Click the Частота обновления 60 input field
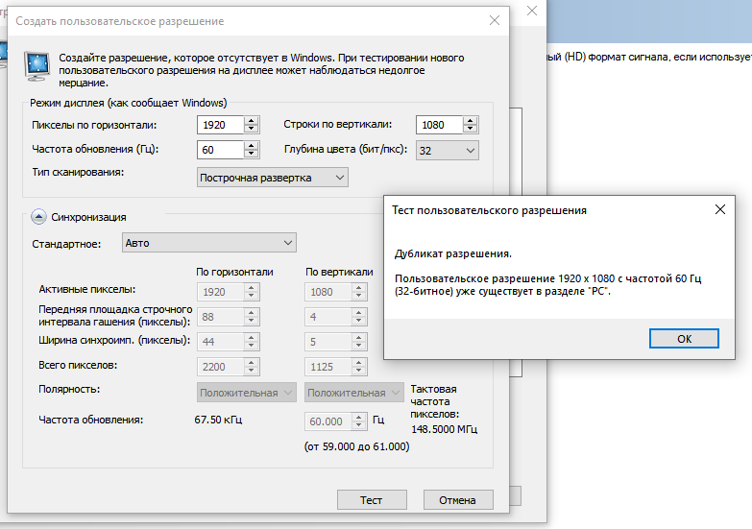The height and width of the screenshot is (529, 752). click(220, 150)
